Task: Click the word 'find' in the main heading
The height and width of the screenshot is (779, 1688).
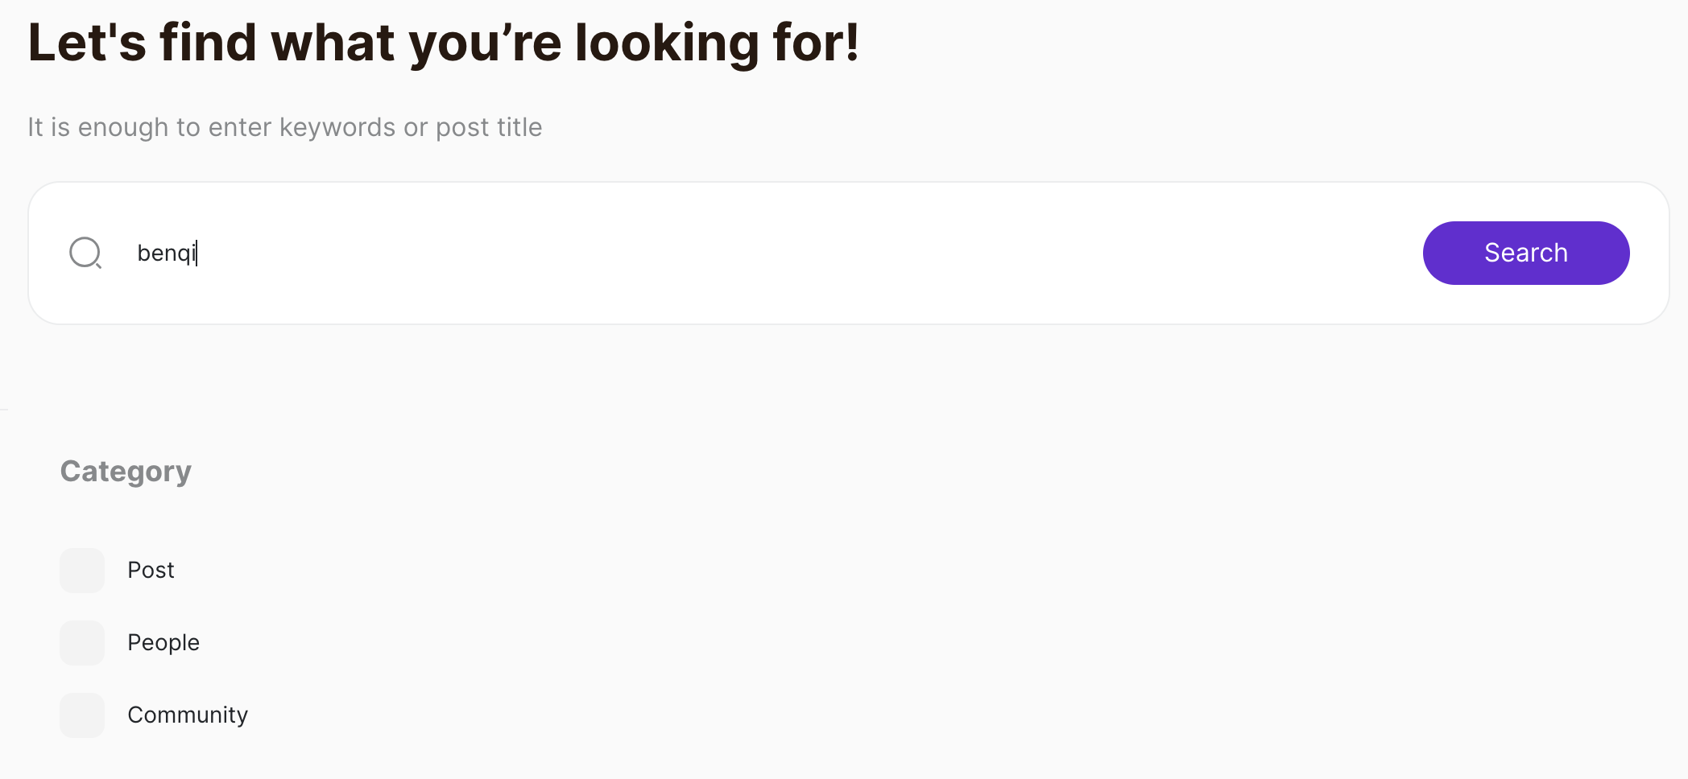Action: (209, 42)
